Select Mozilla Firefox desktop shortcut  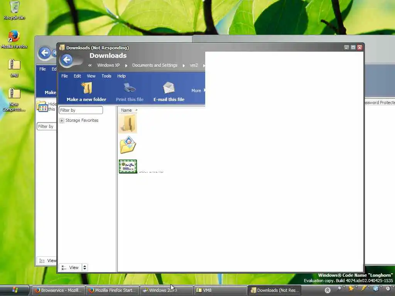[x=14, y=40]
